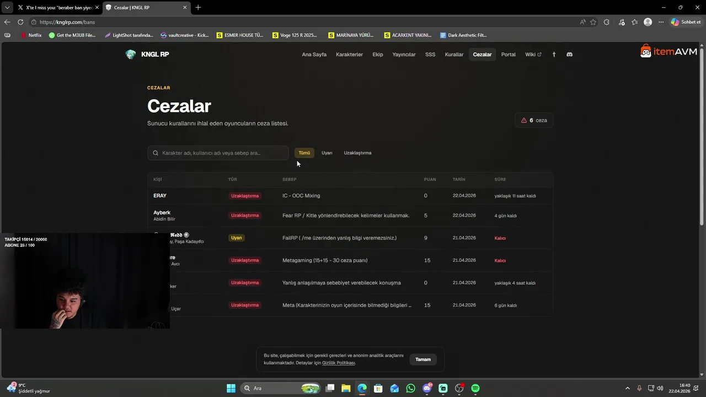Click Ayberk in the penalty list

click(x=162, y=212)
